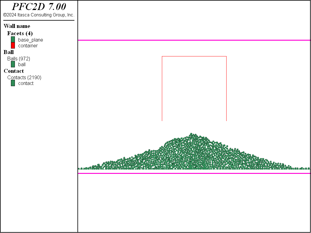Click the green ball color swatch

point(13,64)
